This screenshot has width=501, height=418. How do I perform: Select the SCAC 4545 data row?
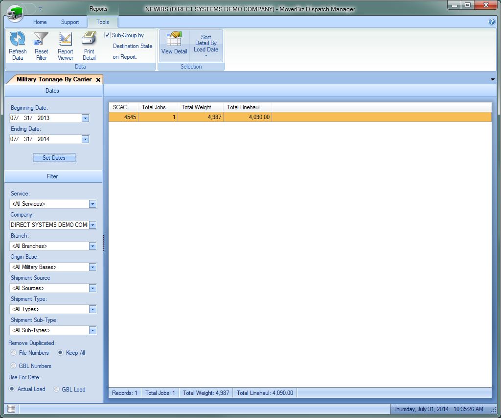tap(196, 117)
